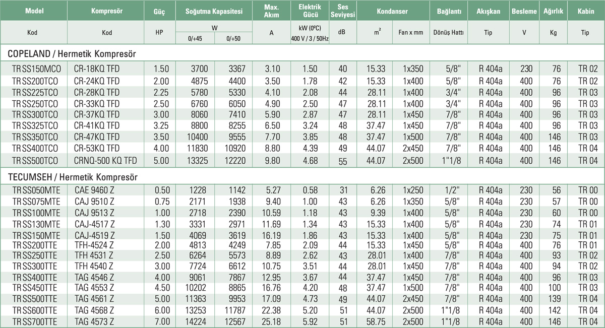Click the Kabin column header
The image size is (605, 328).
point(585,11)
